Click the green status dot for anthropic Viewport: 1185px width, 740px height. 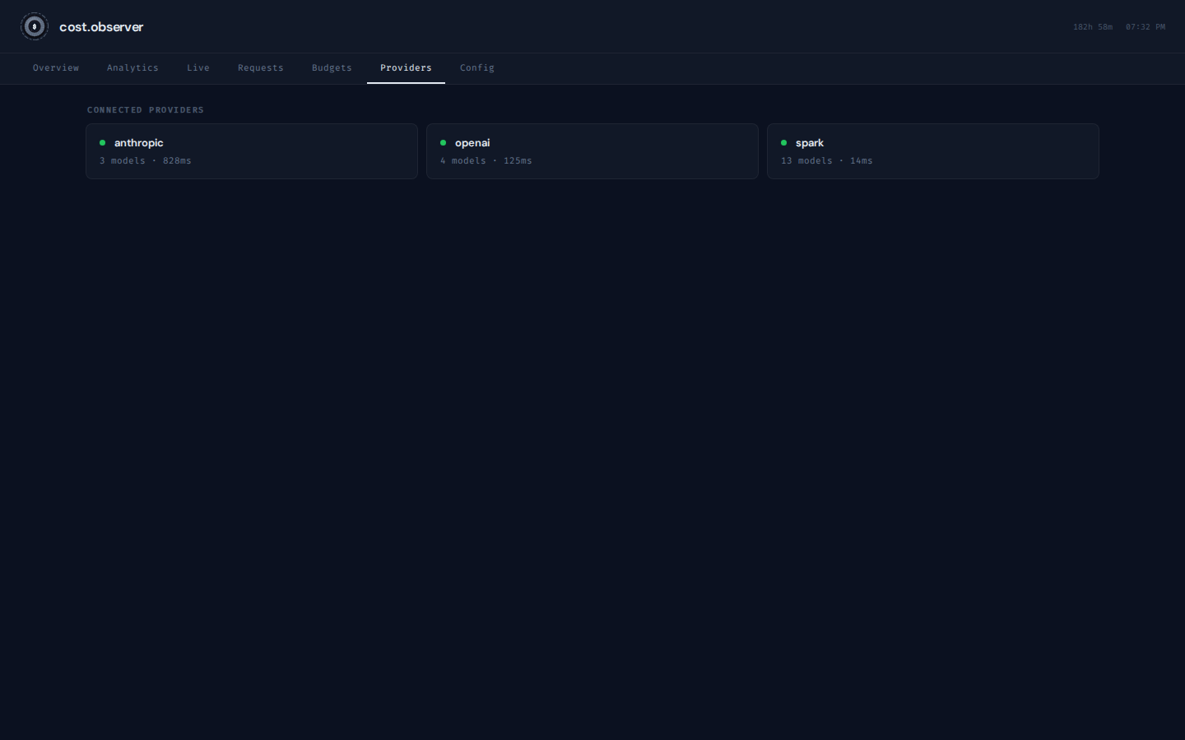(103, 143)
